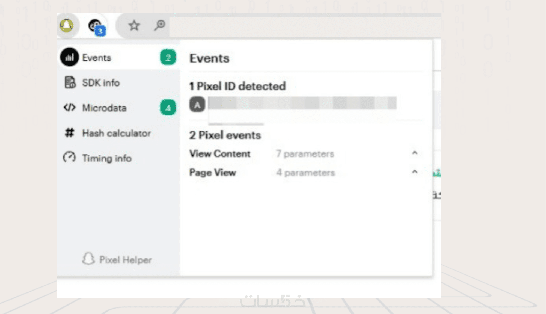Screen dimensions: 546x314
Task: Open the Microdata tab label
Action: point(104,108)
